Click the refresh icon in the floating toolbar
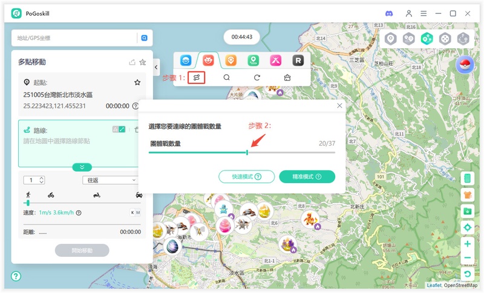Image resolution: width=484 pixels, height=293 pixels. (x=257, y=77)
